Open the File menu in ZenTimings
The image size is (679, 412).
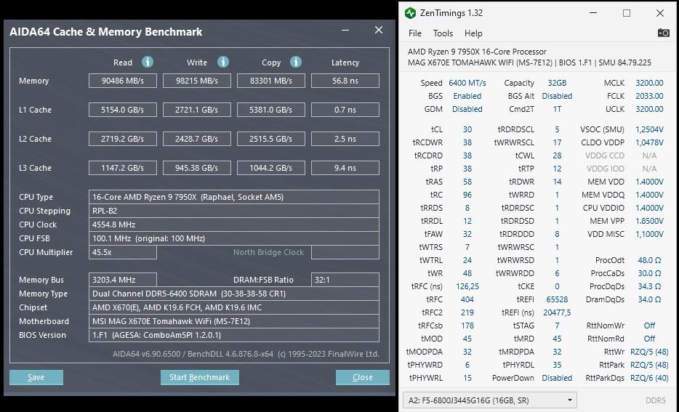415,33
